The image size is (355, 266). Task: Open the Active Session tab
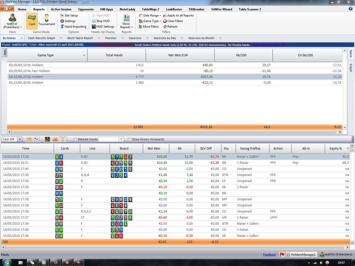pyautogui.click(x=61, y=9)
